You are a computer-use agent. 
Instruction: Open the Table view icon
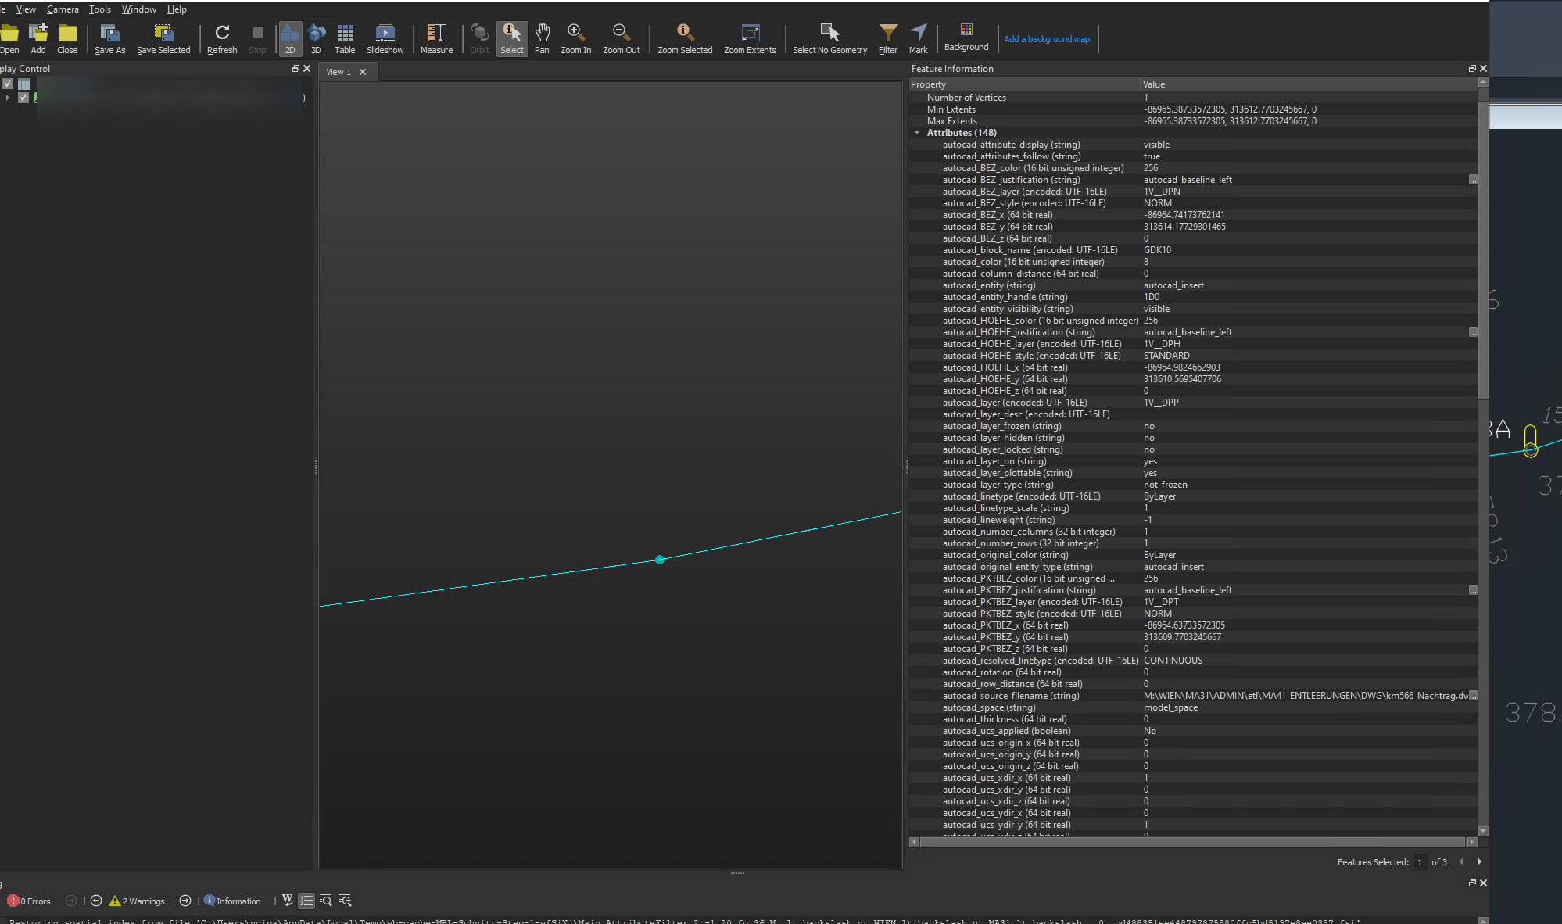coord(345,39)
